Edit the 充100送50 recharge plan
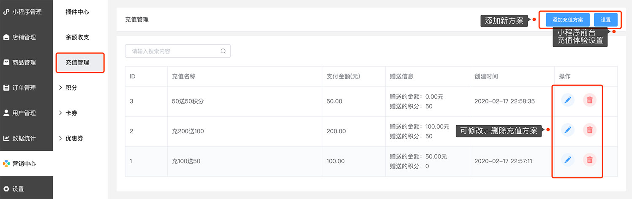 point(568,160)
